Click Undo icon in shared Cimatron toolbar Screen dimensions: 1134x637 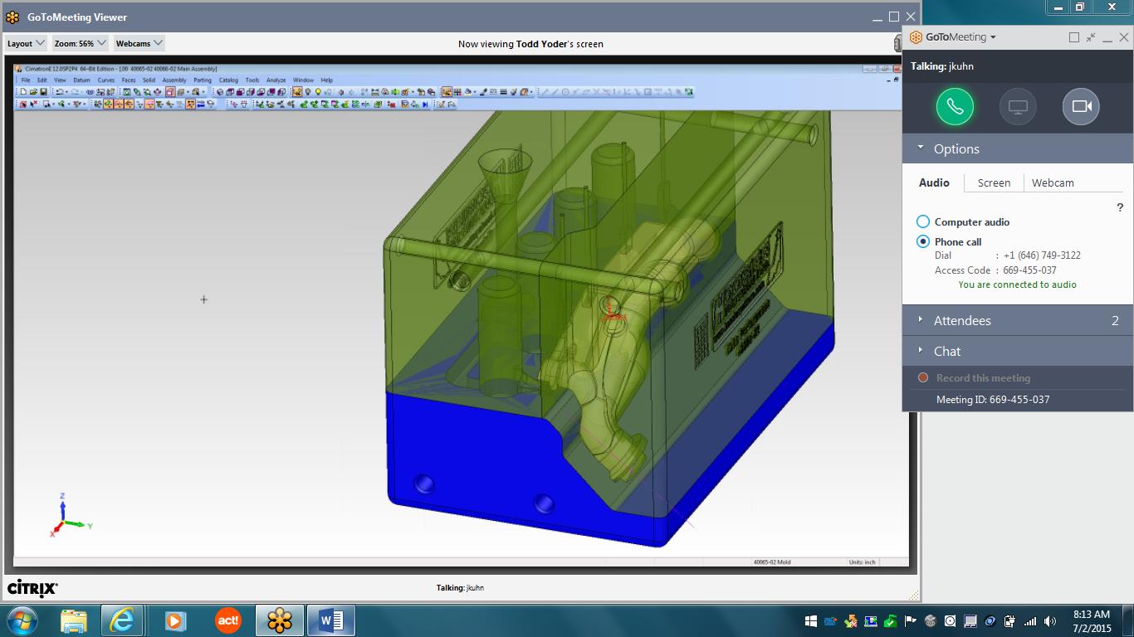pos(60,92)
